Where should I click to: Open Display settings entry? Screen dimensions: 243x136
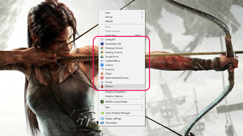tap(122, 119)
